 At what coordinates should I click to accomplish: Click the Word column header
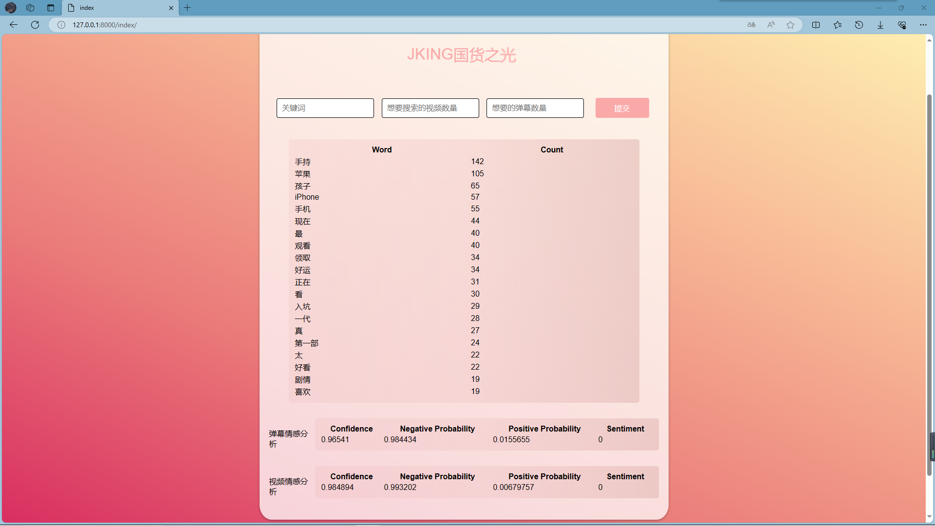click(x=382, y=150)
